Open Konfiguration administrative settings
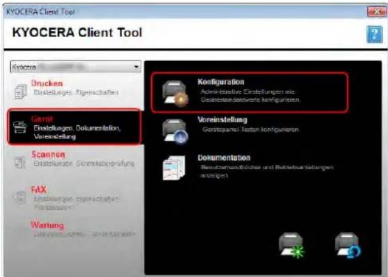The image size is (388, 277). (x=250, y=92)
